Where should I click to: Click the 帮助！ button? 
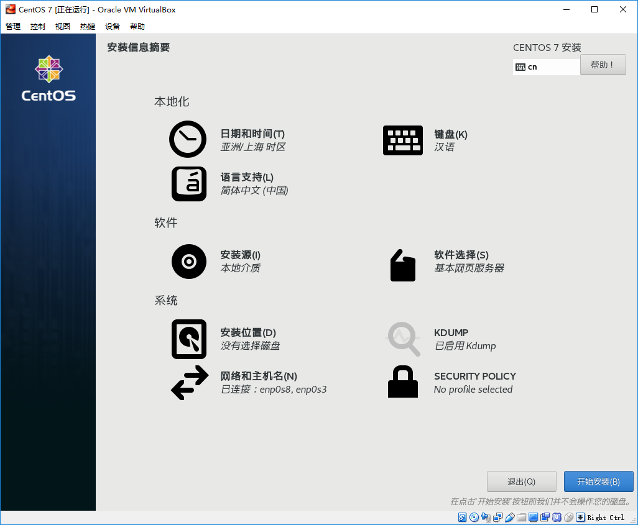[x=603, y=65]
